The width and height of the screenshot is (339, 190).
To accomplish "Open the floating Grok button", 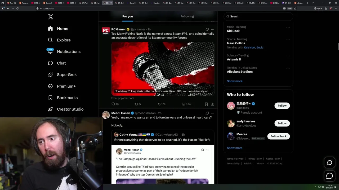I will (329, 163).
